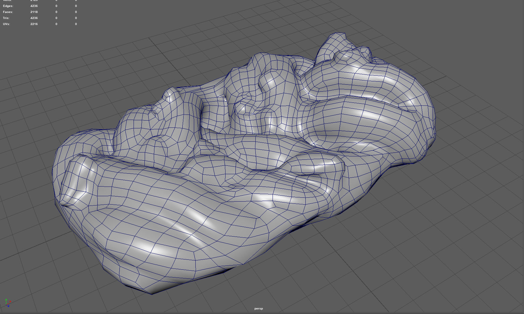Click the 4236 value in the Edges row
The height and width of the screenshot is (314, 524).
pos(34,6)
